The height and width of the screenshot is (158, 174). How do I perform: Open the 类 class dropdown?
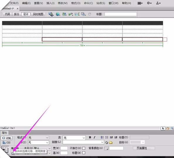pos(74,138)
